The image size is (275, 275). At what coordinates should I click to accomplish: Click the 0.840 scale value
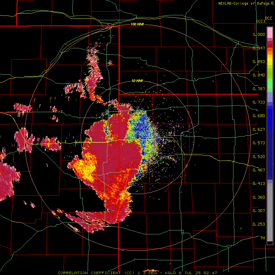[259, 75]
